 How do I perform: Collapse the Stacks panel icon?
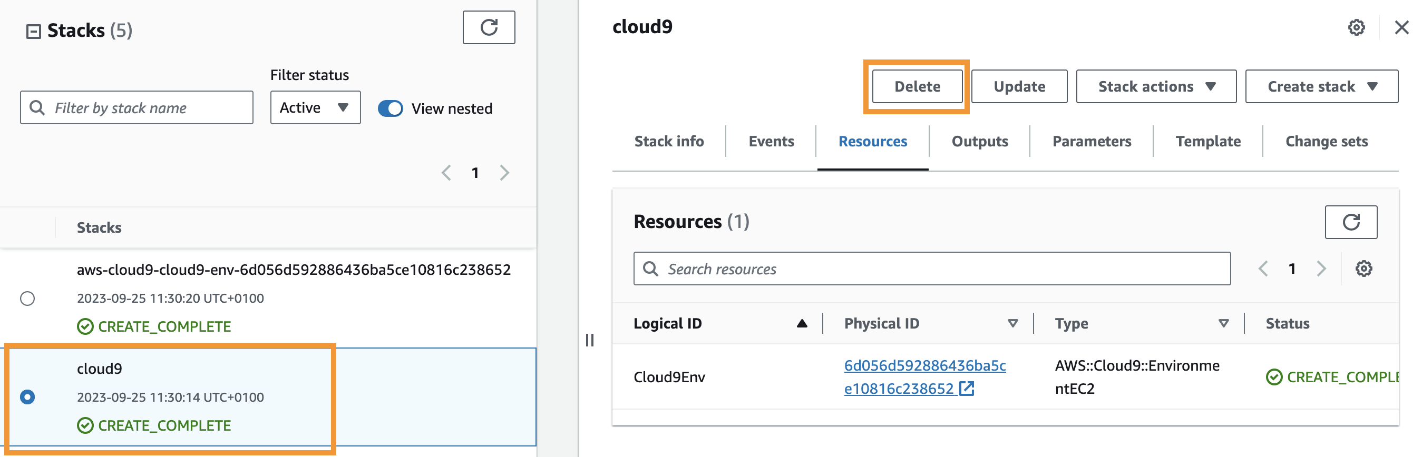33,32
